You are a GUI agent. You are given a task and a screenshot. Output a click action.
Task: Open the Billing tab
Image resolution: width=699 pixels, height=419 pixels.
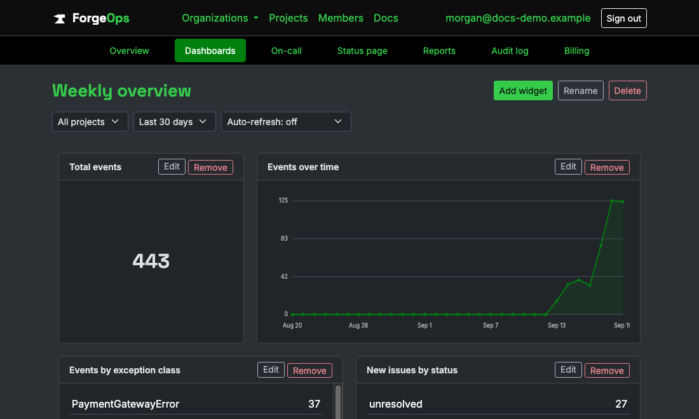click(x=576, y=51)
